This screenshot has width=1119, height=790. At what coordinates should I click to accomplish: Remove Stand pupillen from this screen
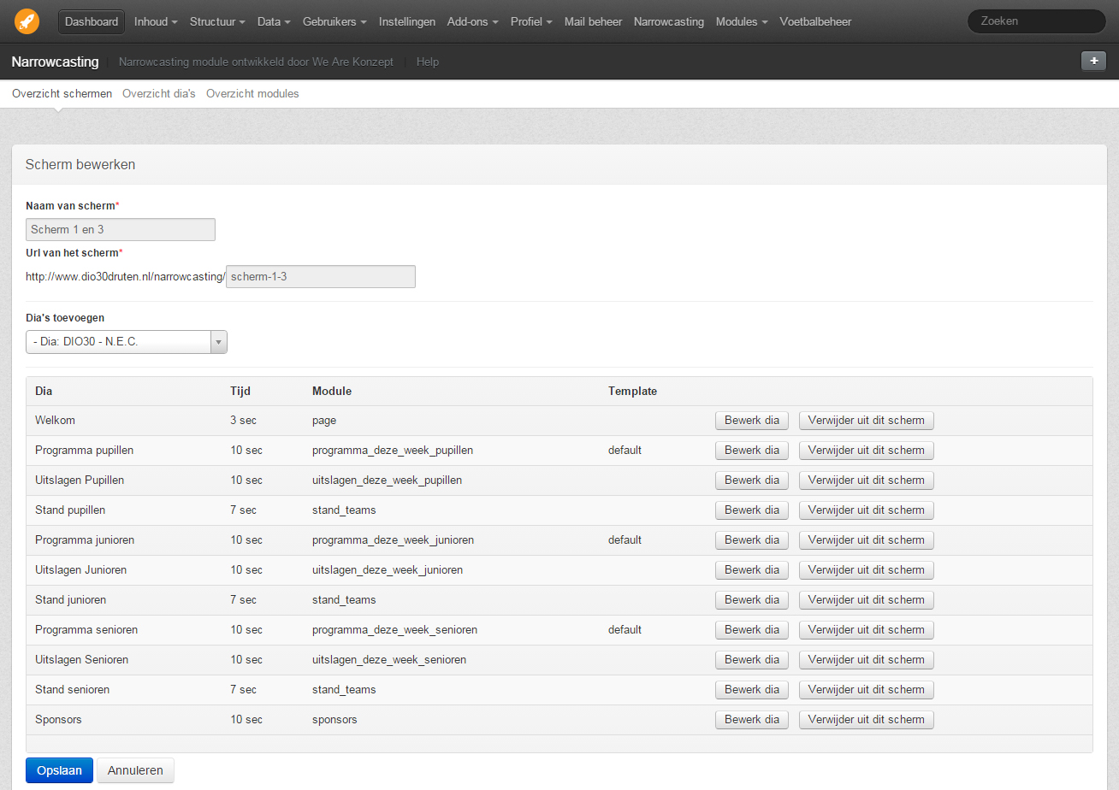click(x=866, y=510)
